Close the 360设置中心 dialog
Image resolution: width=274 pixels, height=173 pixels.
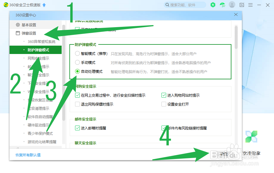pyautogui.click(x=236, y=15)
